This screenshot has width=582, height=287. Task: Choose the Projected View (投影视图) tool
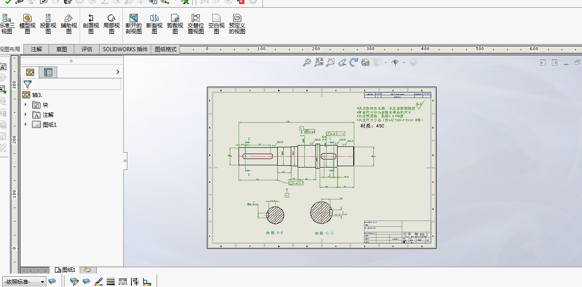tap(48, 24)
